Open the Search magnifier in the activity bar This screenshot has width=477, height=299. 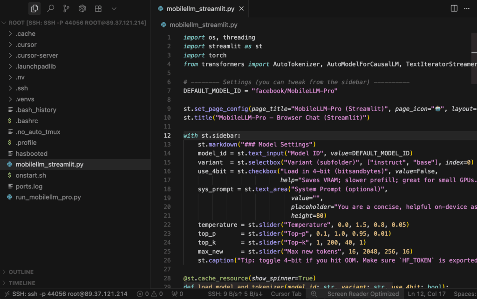(x=51, y=8)
